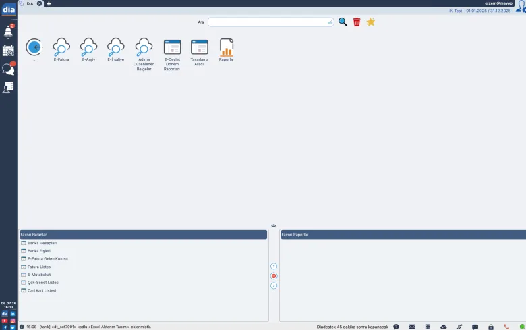Open notifications bell in sidebar
526x330 pixels.
[x=8, y=32]
